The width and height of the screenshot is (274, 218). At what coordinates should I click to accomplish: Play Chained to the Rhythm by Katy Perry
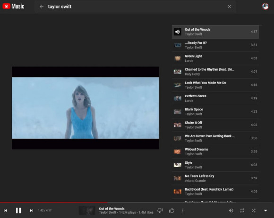pyautogui.click(x=215, y=72)
